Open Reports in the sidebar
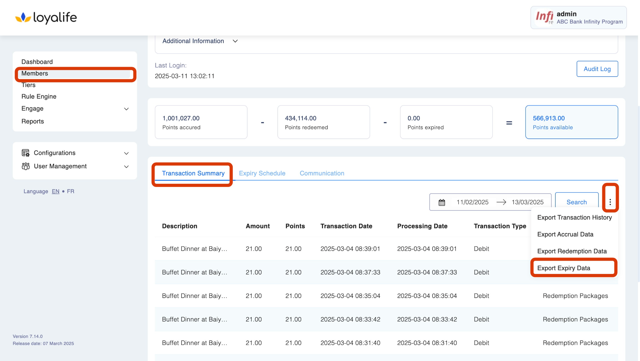 coord(33,121)
